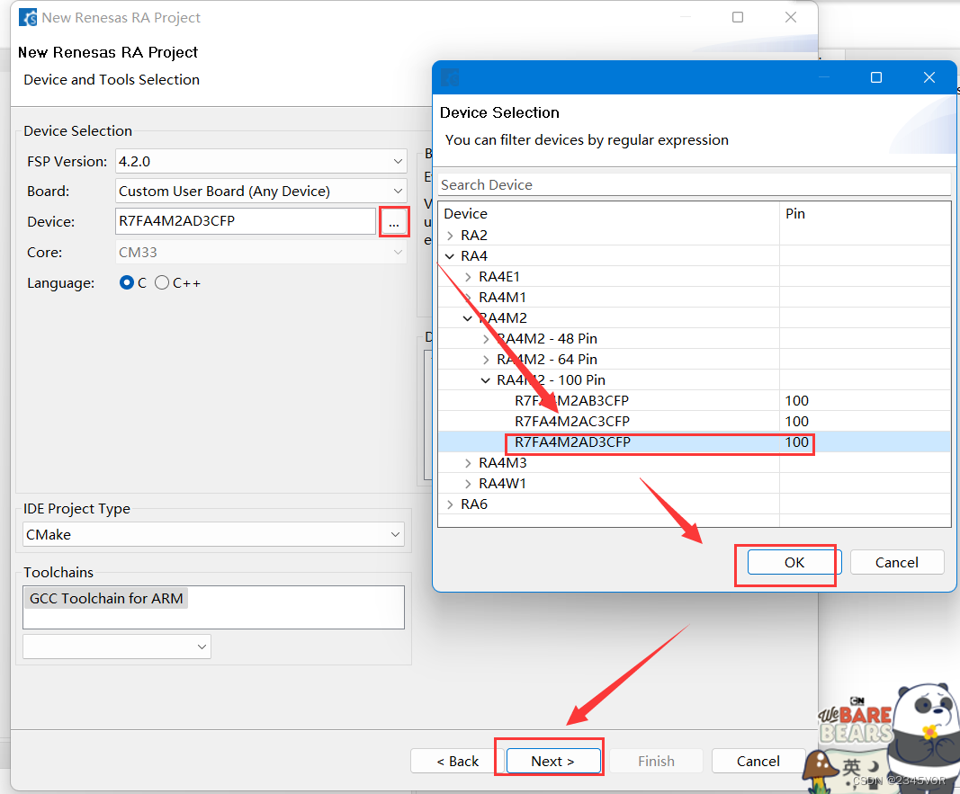Select GCC Toolchain for ARM entry
The width and height of the screenshot is (960, 794).
point(106,598)
